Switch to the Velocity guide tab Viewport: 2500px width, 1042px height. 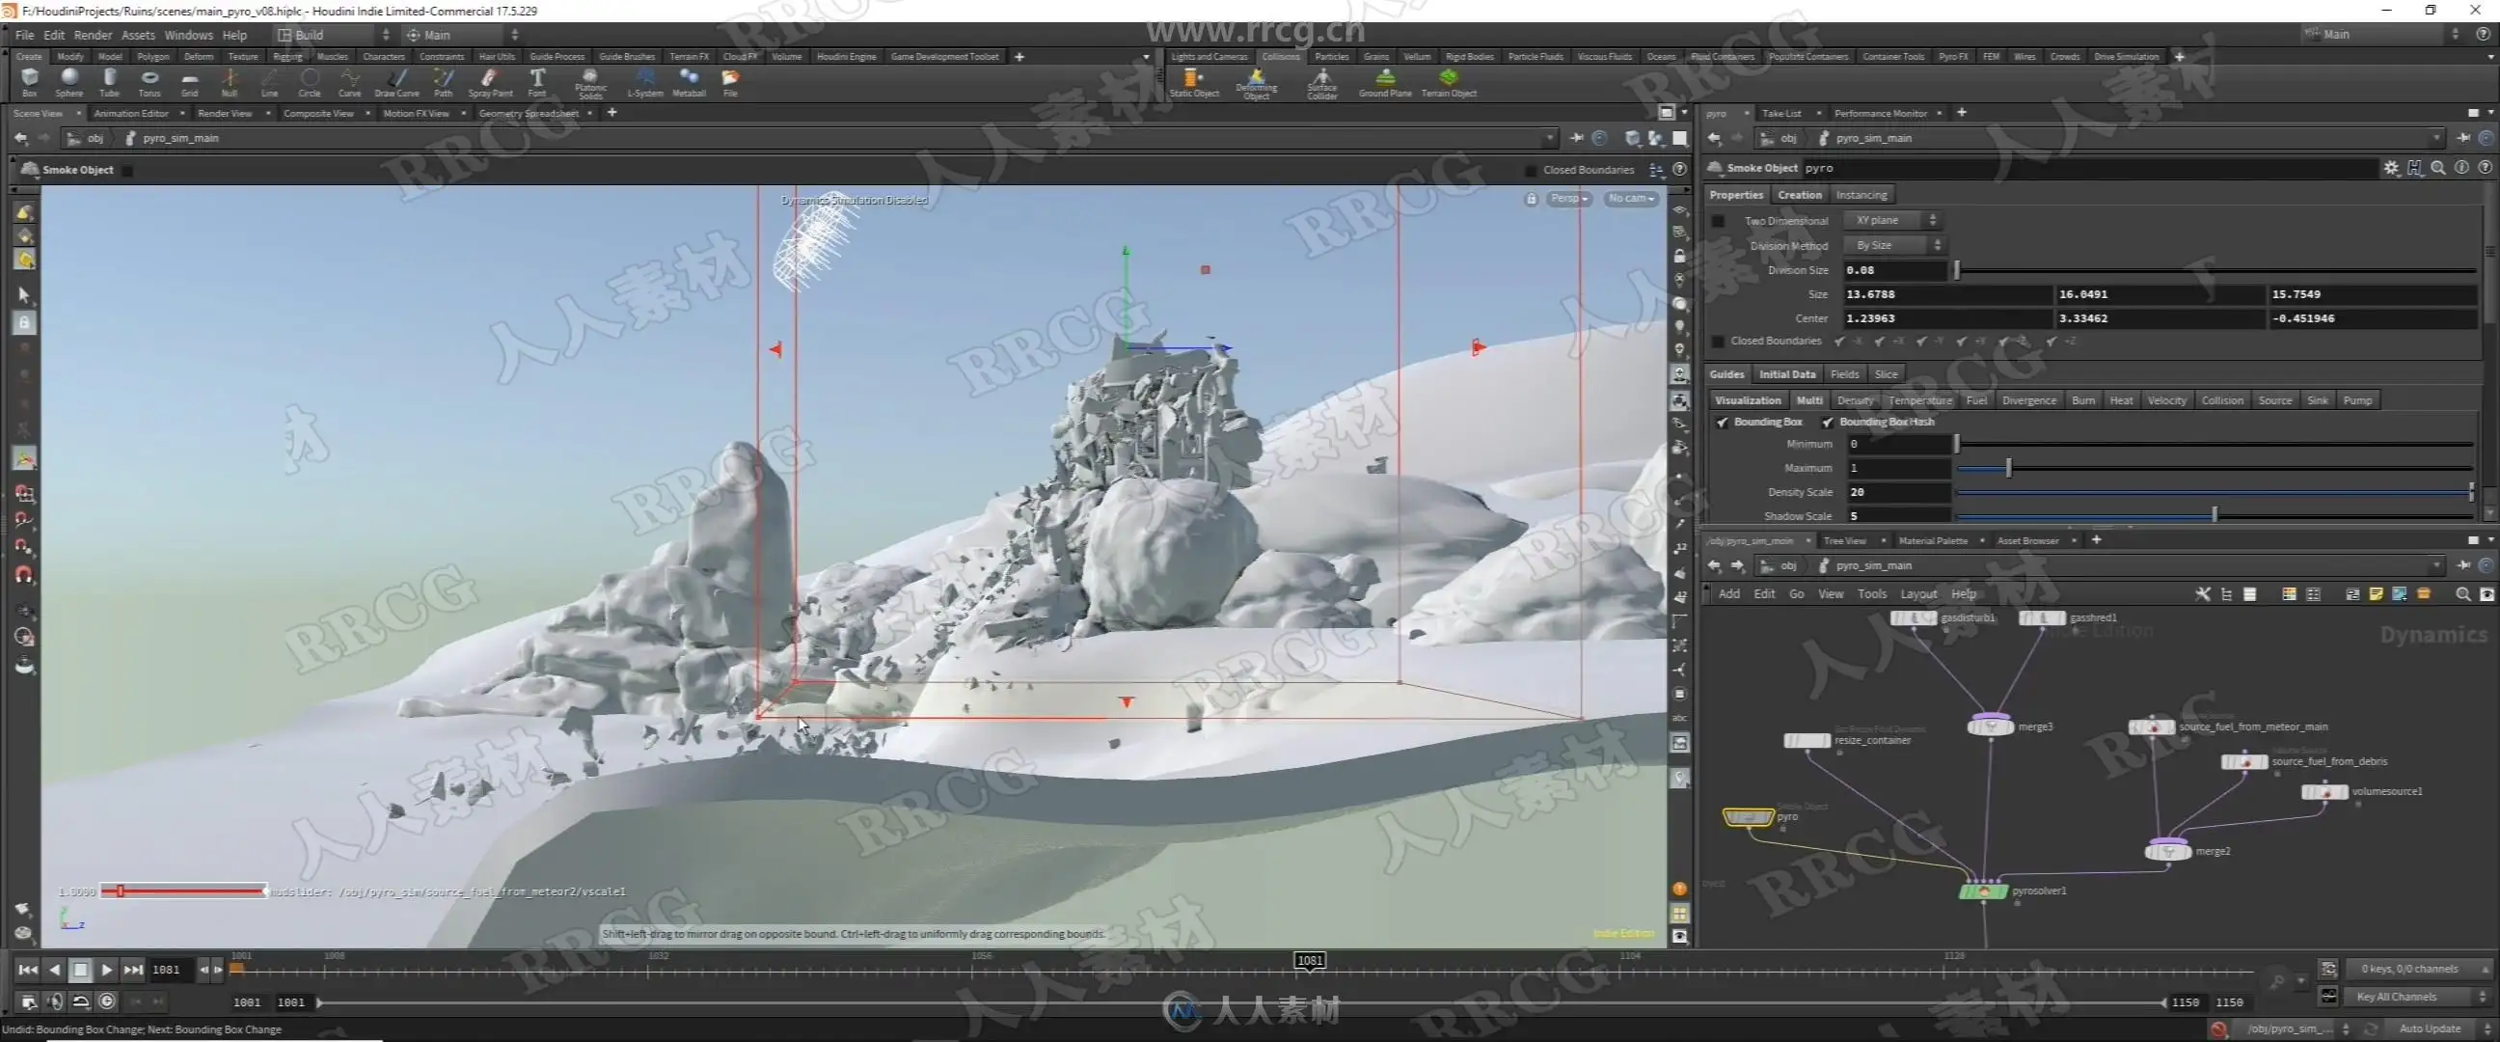tap(2166, 400)
